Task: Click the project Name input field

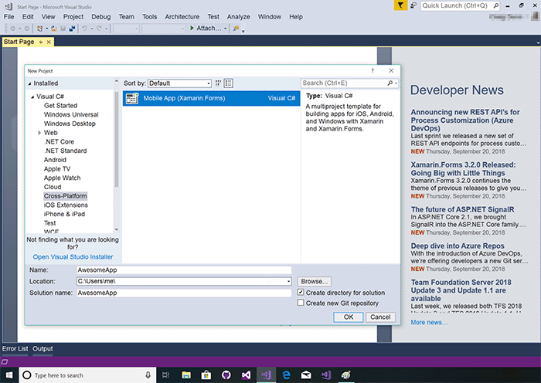Action: [x=184, y=270]
